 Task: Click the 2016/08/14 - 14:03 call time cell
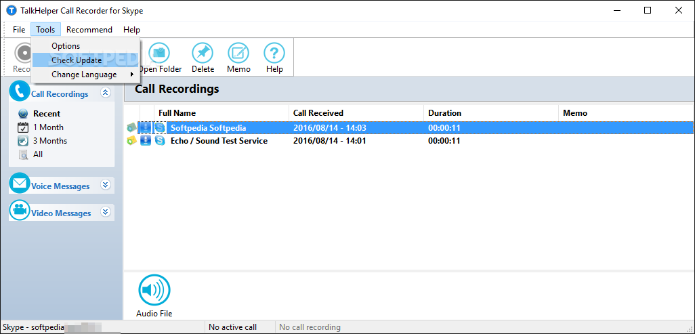(330, 128)
